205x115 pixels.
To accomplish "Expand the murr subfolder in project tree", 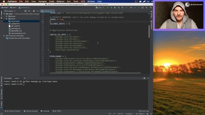I will (7, 19).
